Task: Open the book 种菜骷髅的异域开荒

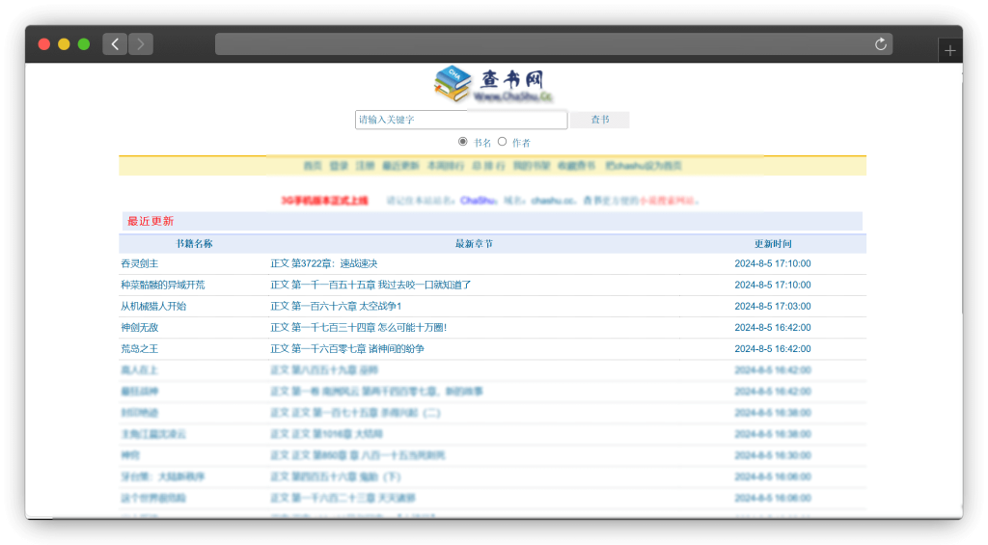Action: point(162,285)
